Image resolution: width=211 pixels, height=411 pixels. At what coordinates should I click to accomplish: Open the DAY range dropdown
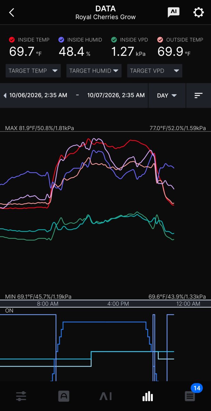click(x=167, y=96)
